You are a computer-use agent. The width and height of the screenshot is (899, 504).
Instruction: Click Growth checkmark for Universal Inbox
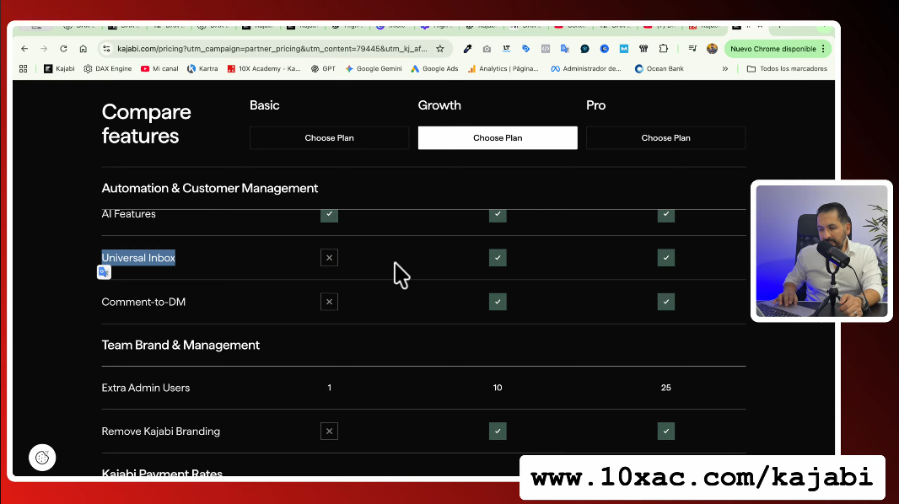(498, 258)
